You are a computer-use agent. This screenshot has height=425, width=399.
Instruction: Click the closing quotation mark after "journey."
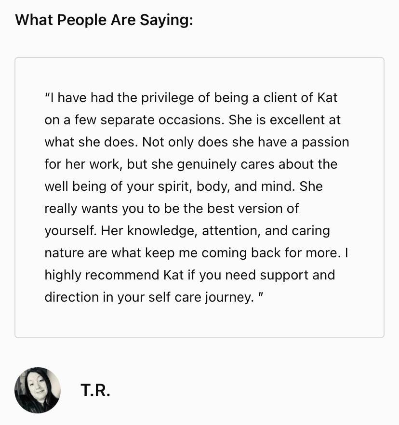click(x=261, y=294)
